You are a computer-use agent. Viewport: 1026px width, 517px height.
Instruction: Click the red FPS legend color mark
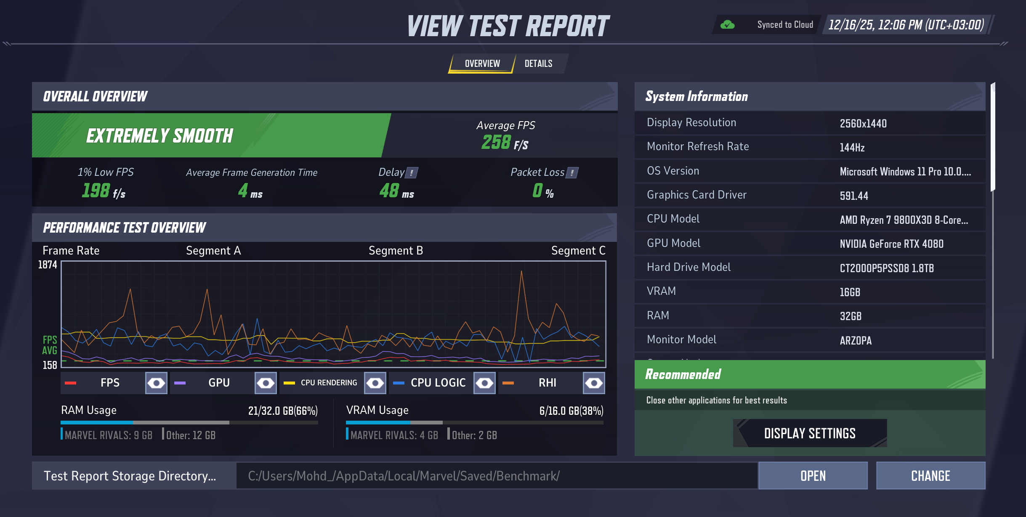[70, 383]
